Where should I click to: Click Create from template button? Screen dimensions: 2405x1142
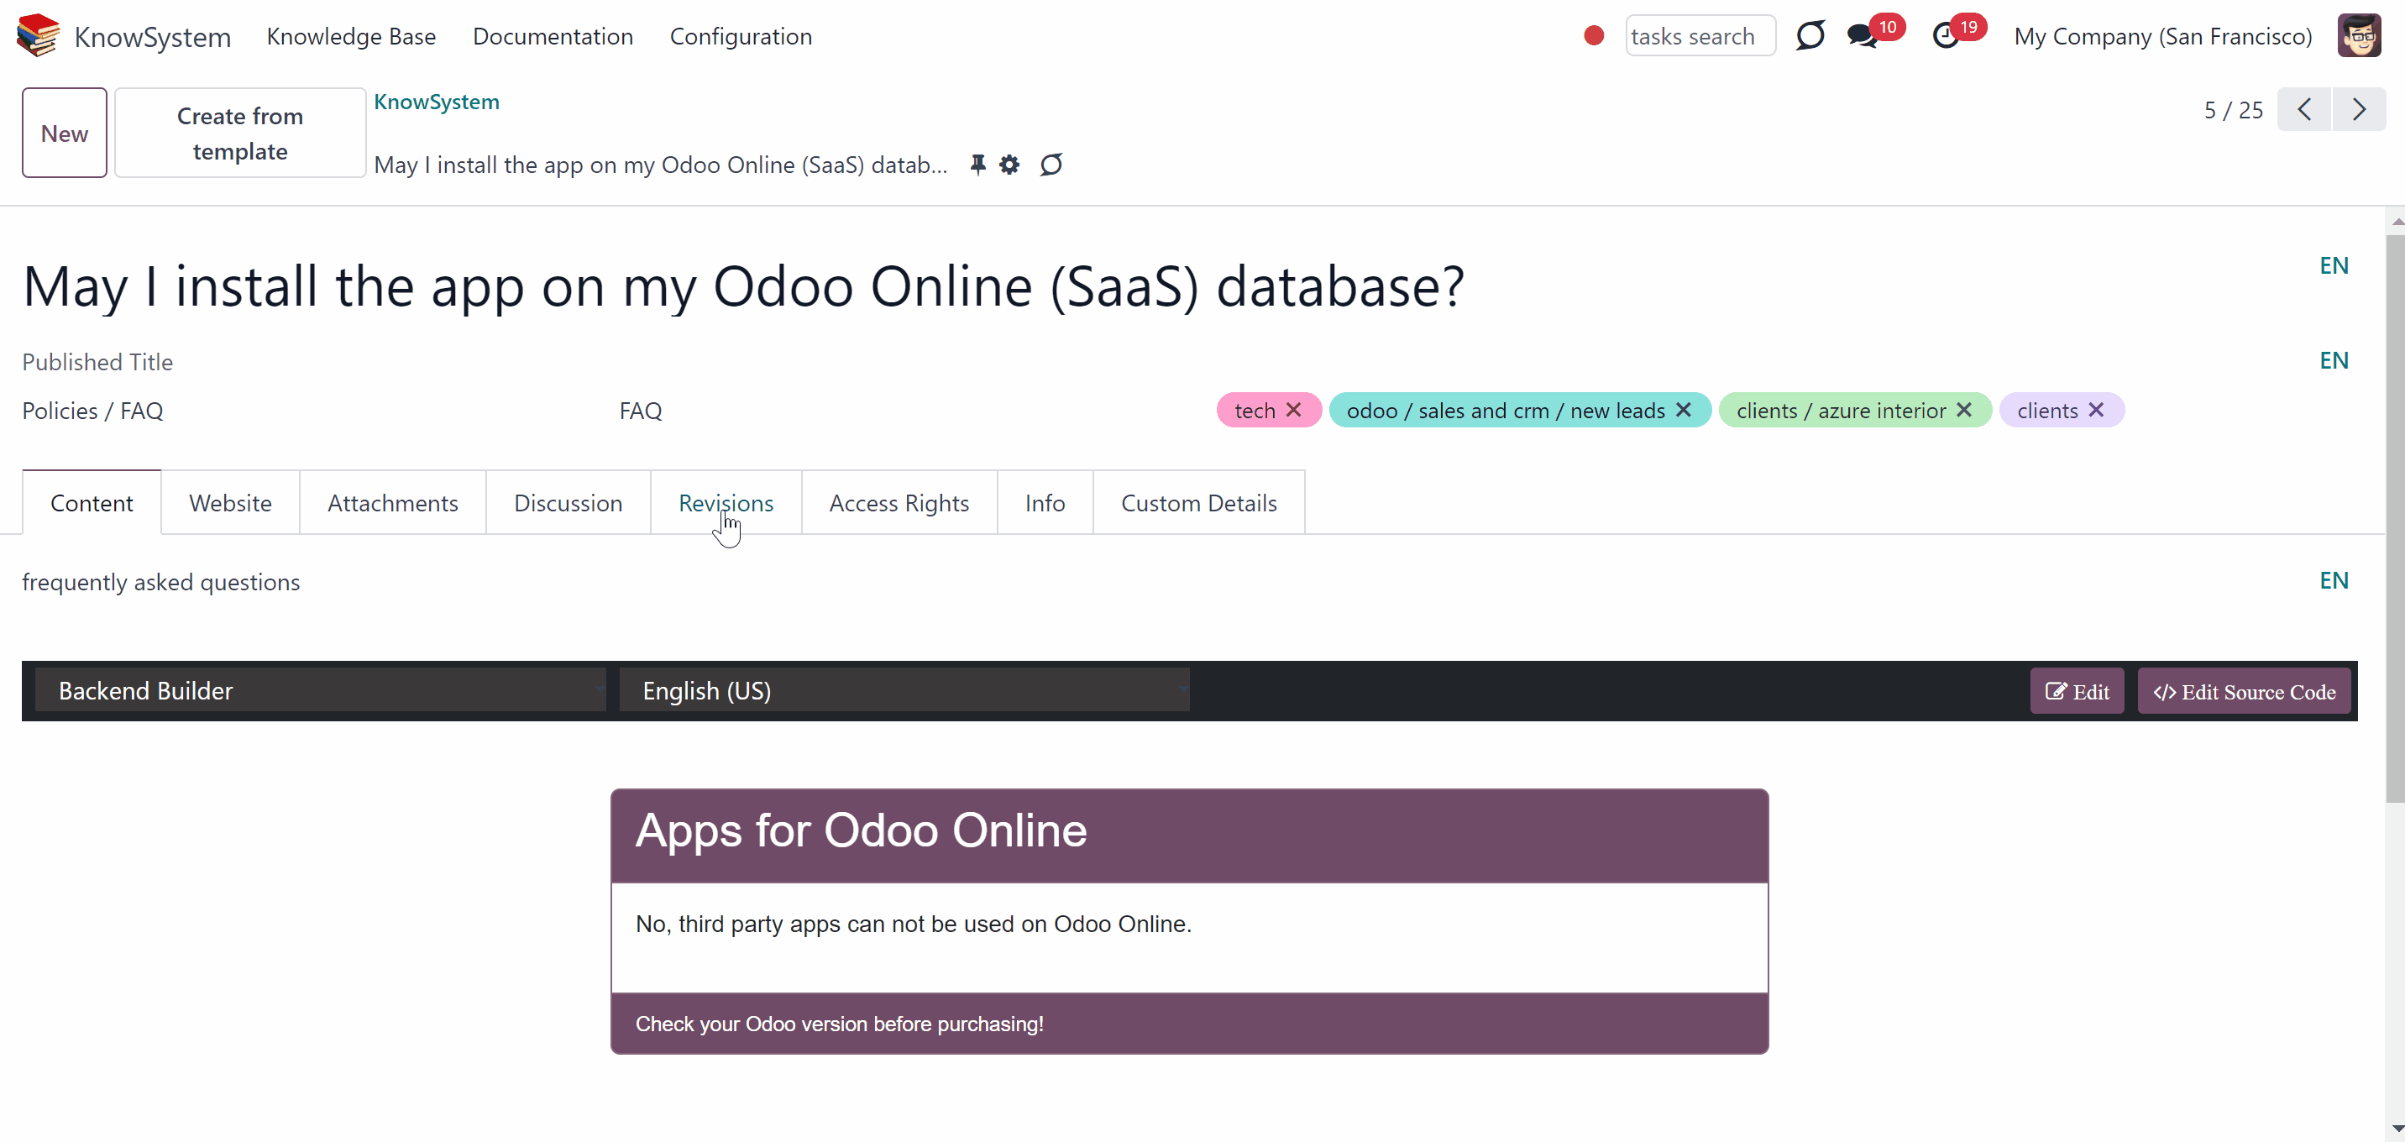click(x=240, y=133)
